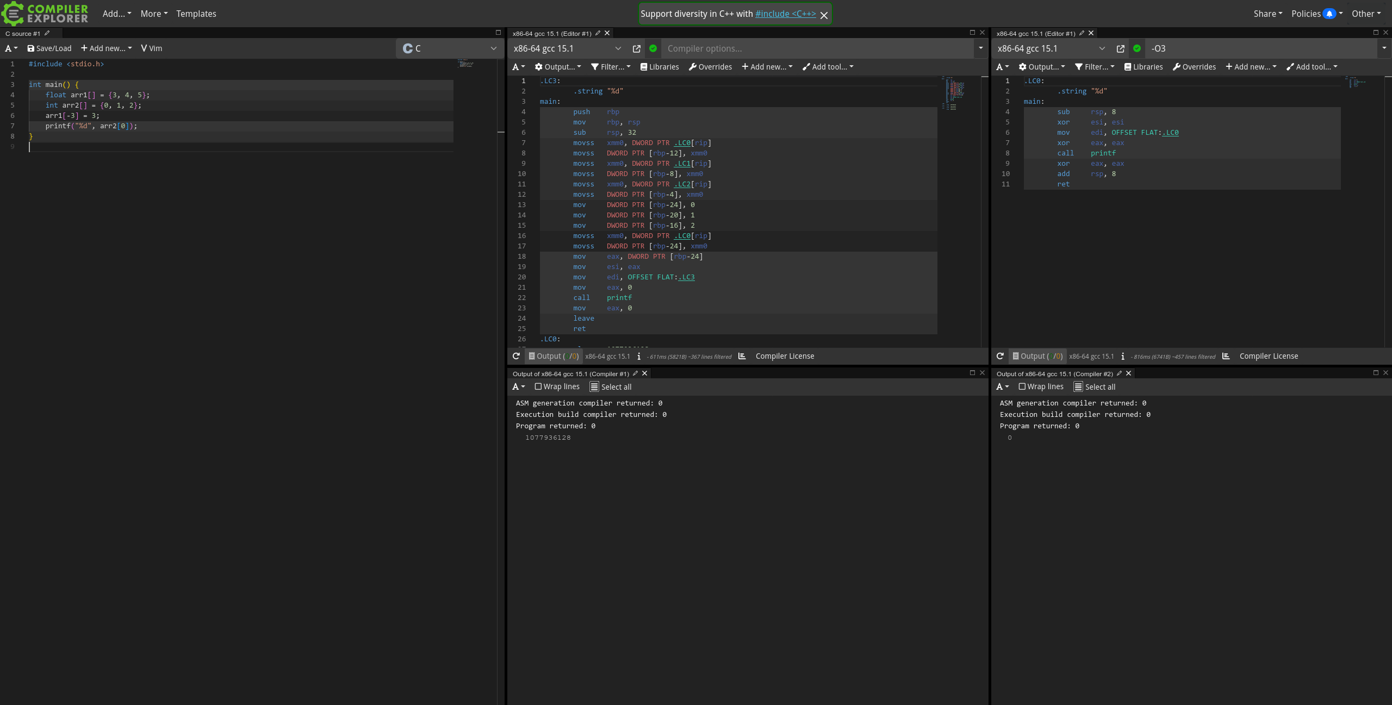Open compiler #2 Overrides

pyautogui.click(x=1194, y=67)
